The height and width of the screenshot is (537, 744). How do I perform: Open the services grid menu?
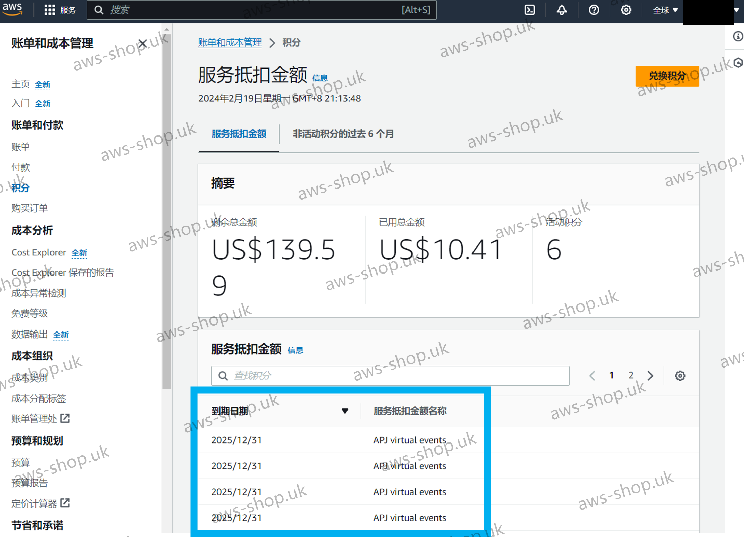click(49, 10)
